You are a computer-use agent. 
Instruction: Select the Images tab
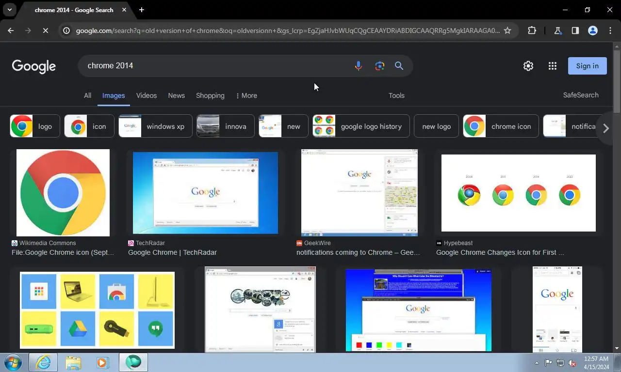click(114, 95)
